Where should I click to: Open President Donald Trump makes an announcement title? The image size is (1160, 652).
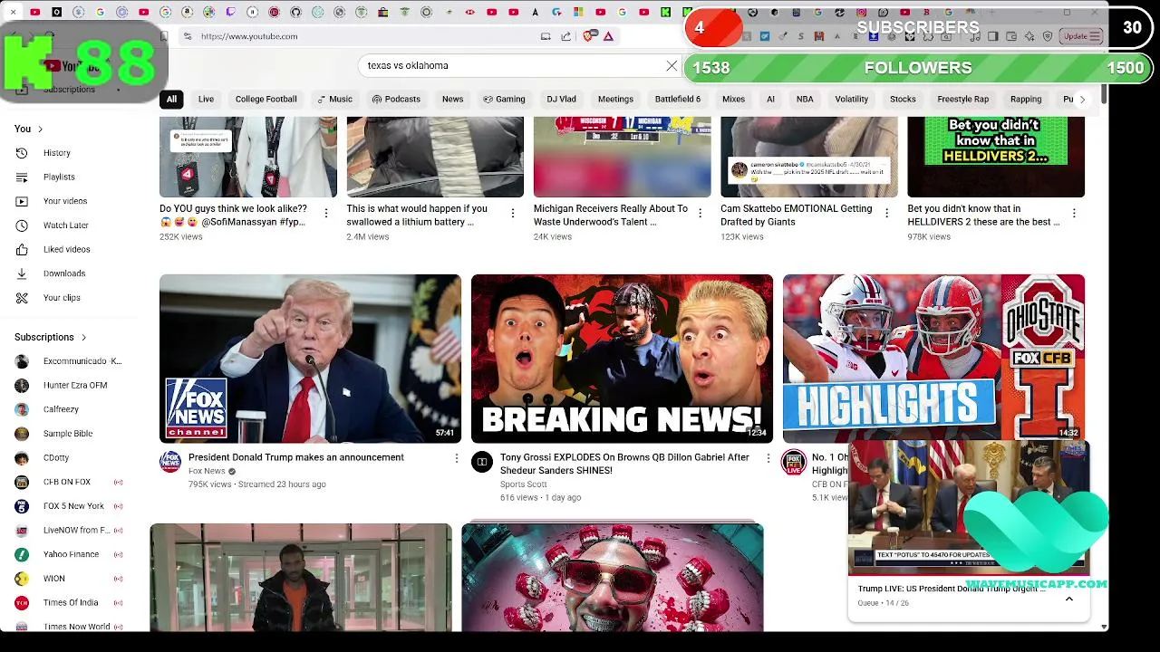[x=296, y=457]
